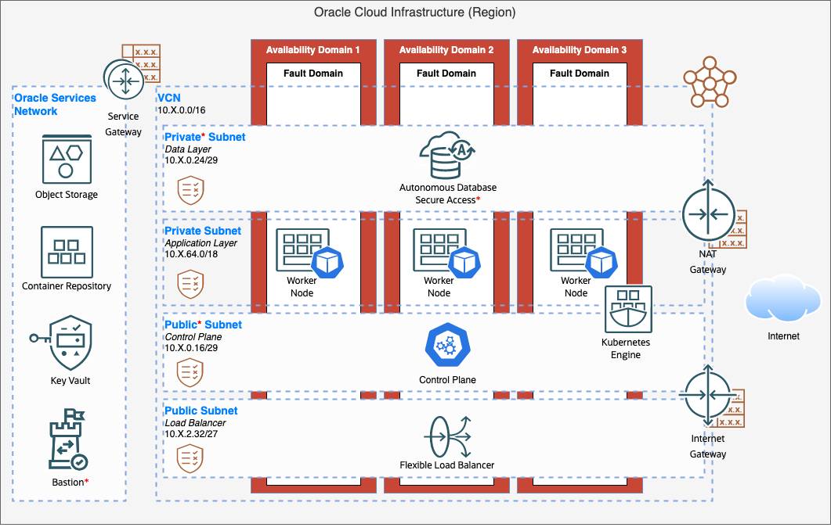Click the Service Gateway icon

[123, 81]
